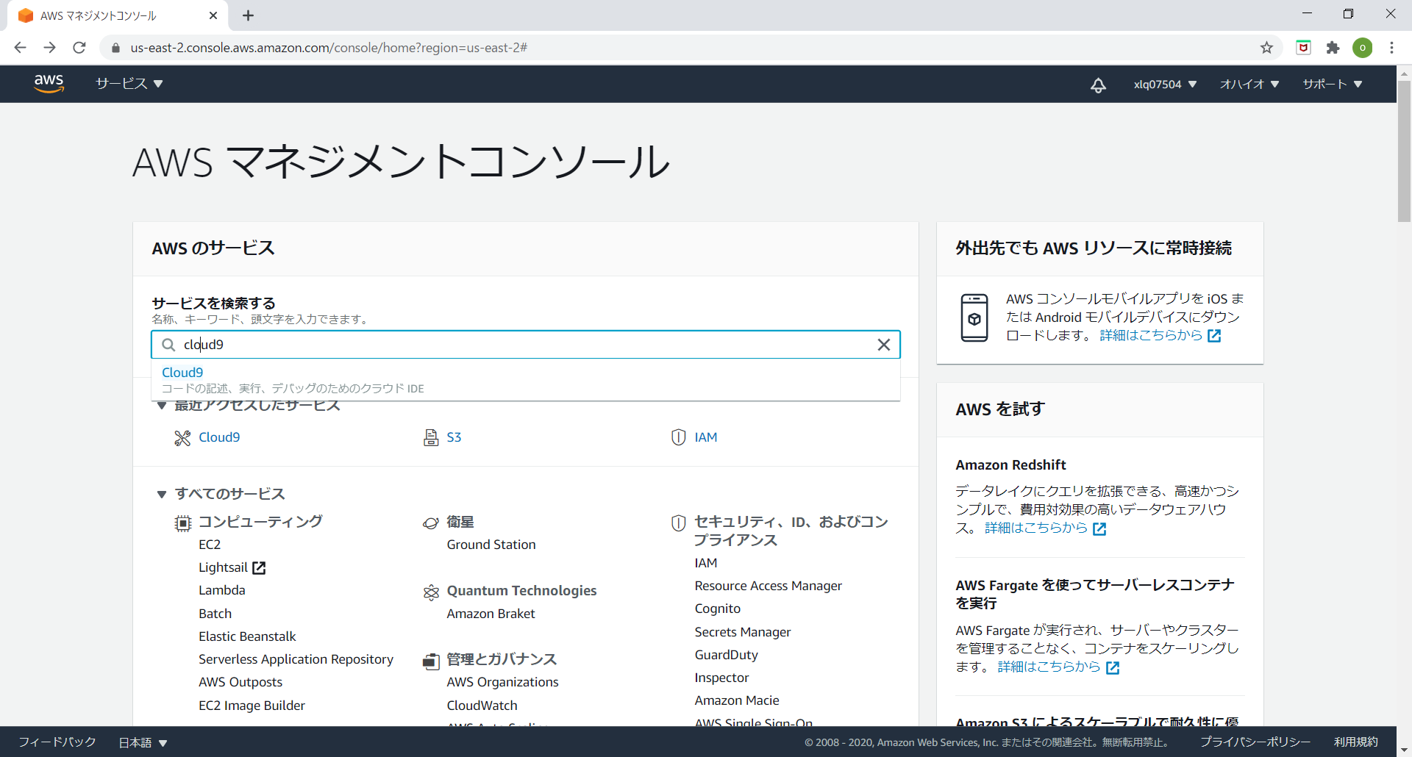Screen dimensions: 1412x757
Task: Open Amazon Macie service
Action: click(737, 701)
